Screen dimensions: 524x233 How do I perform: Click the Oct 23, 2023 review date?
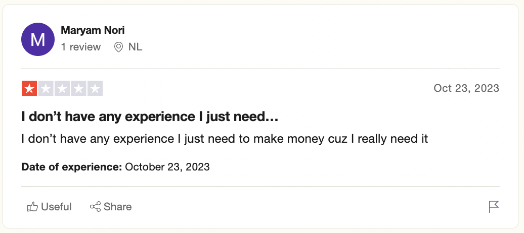pos(466,88)
